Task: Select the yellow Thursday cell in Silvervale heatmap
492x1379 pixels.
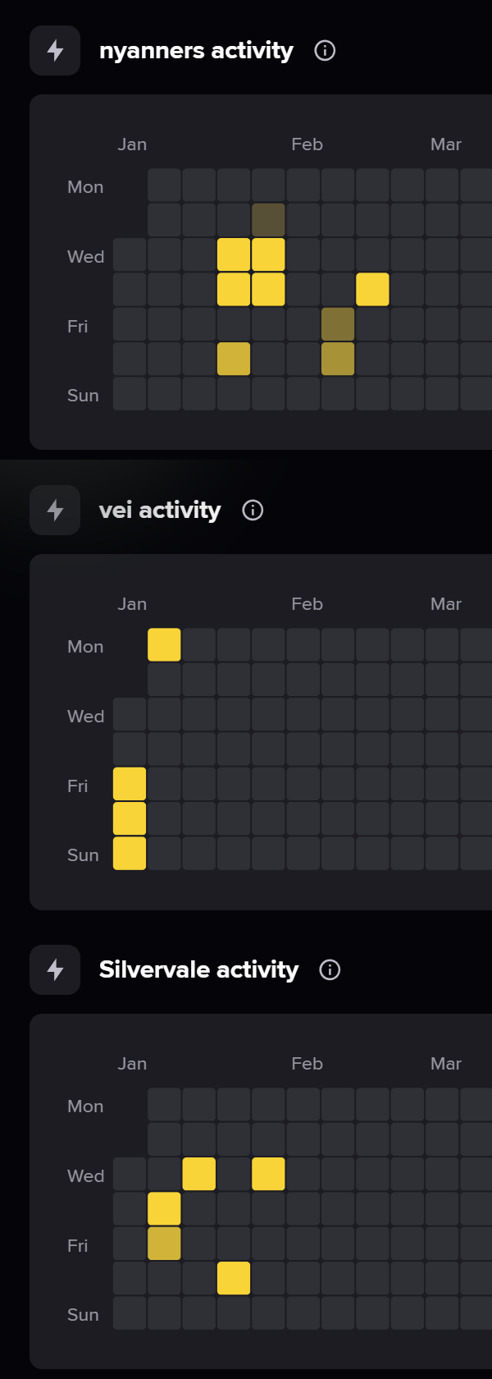Action: click(164, 1209)
